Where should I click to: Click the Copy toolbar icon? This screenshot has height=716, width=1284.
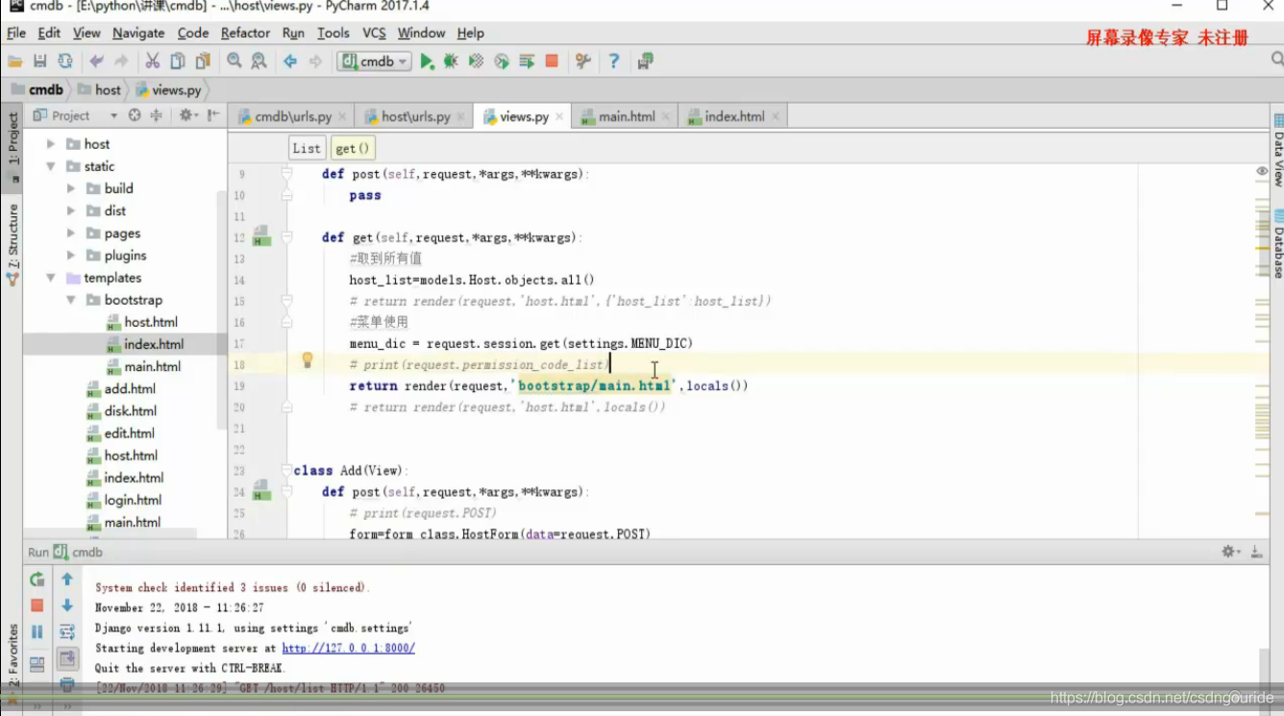177,62
